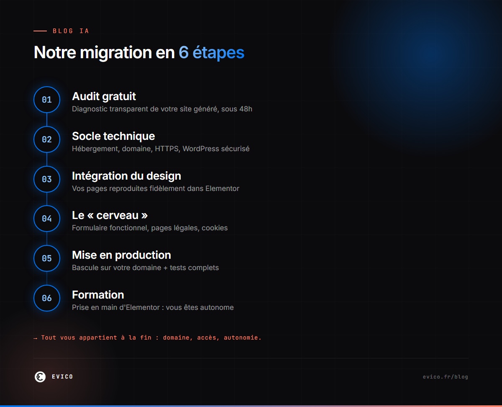Select the 'Formation' step title
502x407 pixels.
pos(98,295)
